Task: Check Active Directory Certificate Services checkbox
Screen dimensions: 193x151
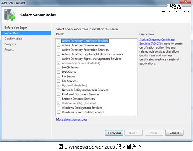Action: click(59, 41)
